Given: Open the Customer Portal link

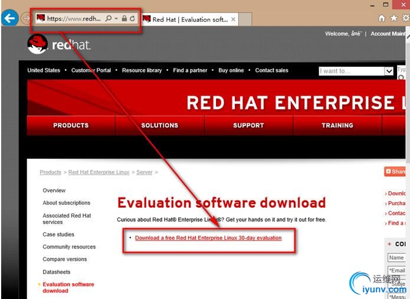Looking at the screenshot, I should (91, 70).
